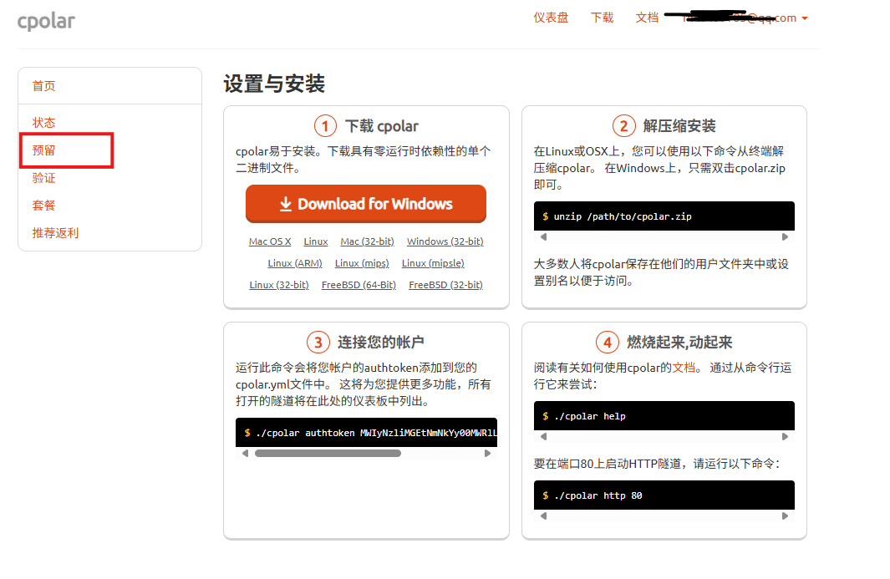Viewport: 890px width, 579px height.
Task: Select 状态 in the sidebar
Action: (x=44, y=123)
